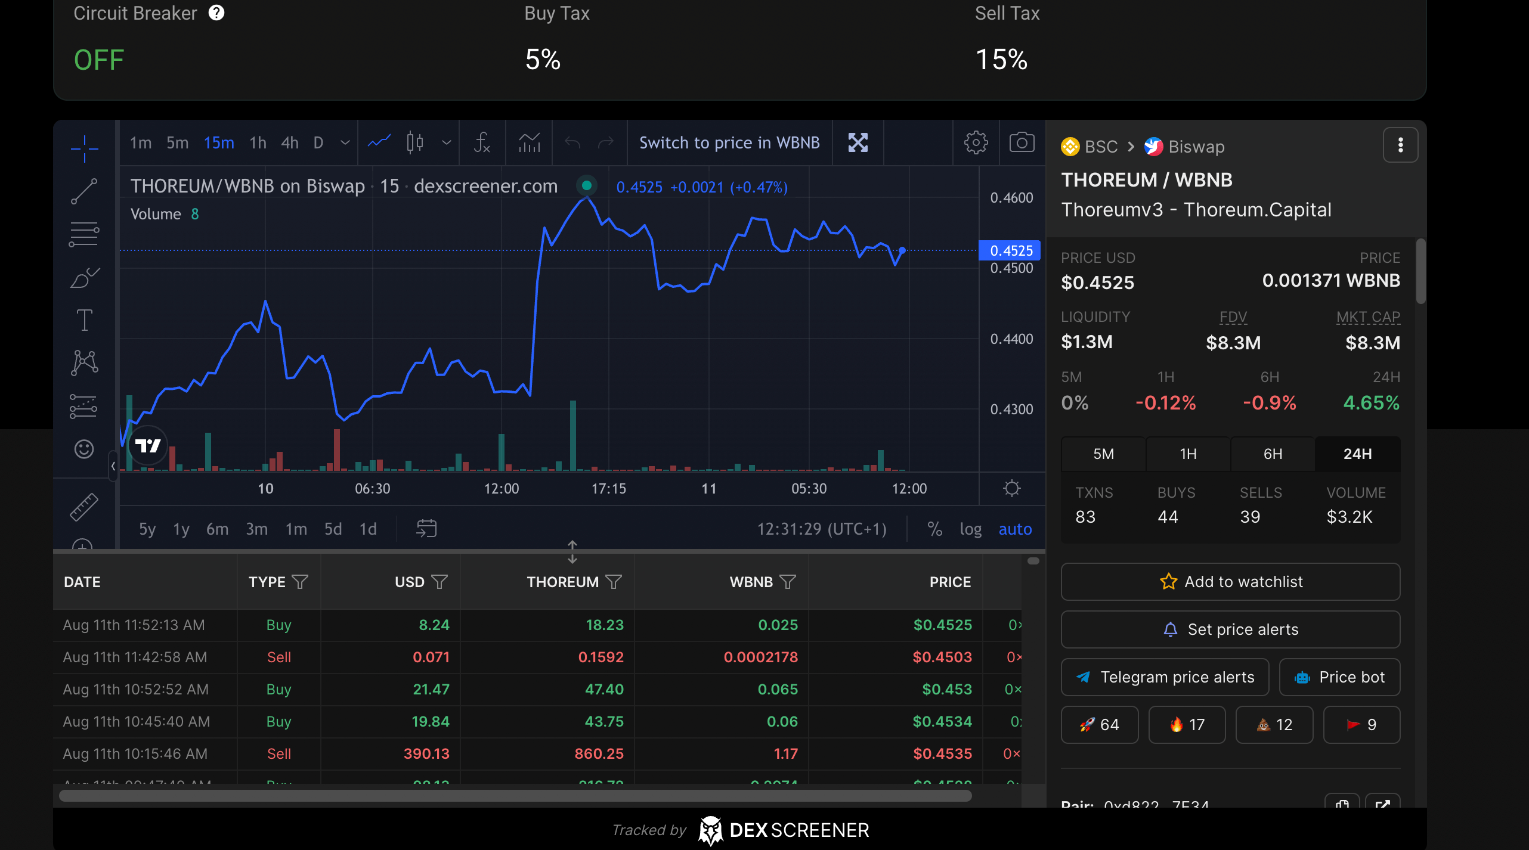Open the emoji icons tool

tap(84, 448)
